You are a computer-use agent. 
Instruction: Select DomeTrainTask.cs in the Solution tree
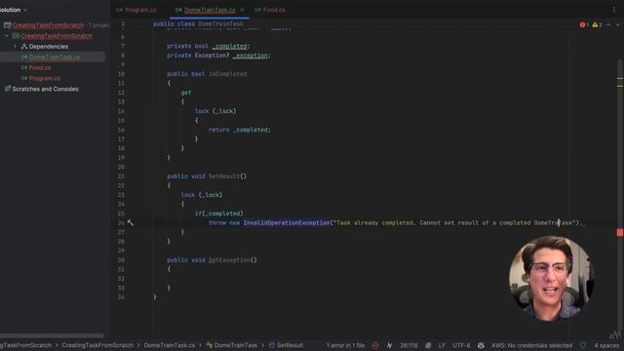pos(55,57)
